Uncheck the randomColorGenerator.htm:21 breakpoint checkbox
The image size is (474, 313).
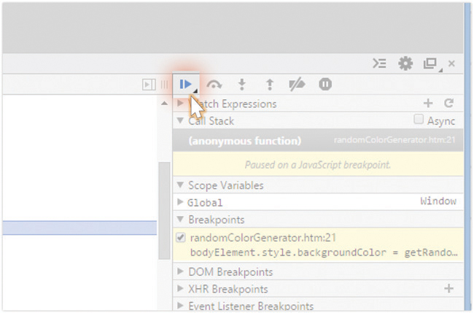point(182,237)
